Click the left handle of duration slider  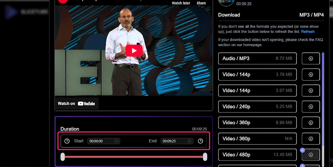click(x=63, y=157)
